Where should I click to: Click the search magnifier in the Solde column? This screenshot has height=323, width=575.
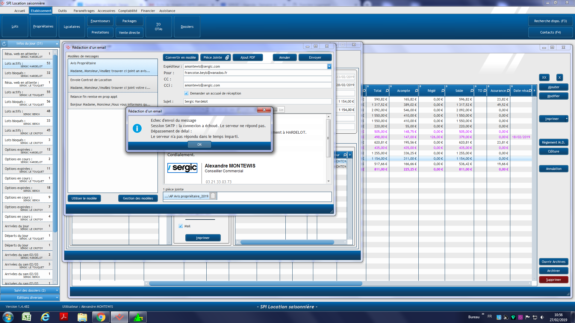(472, 91)
